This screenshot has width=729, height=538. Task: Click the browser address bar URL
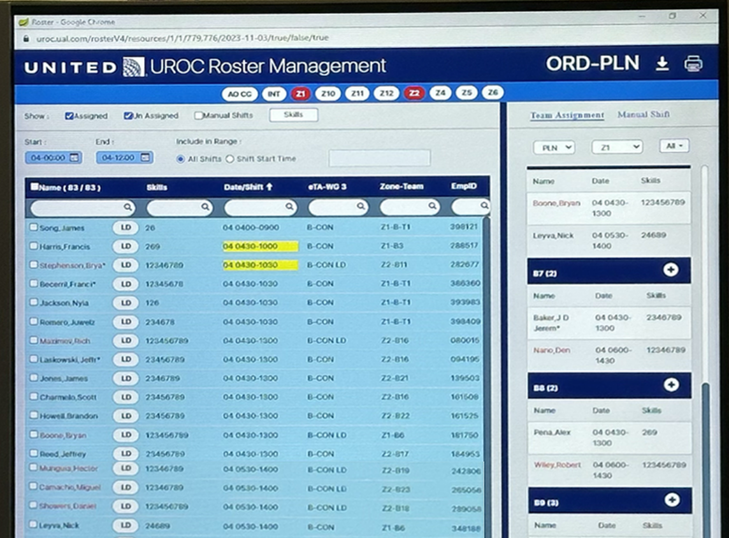click(182, 38)
